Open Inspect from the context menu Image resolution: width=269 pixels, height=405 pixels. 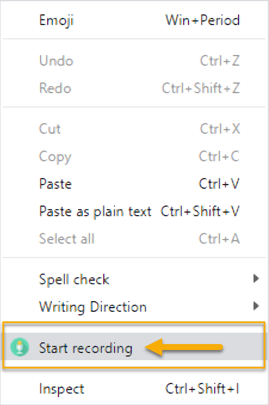tap(134, 388)
